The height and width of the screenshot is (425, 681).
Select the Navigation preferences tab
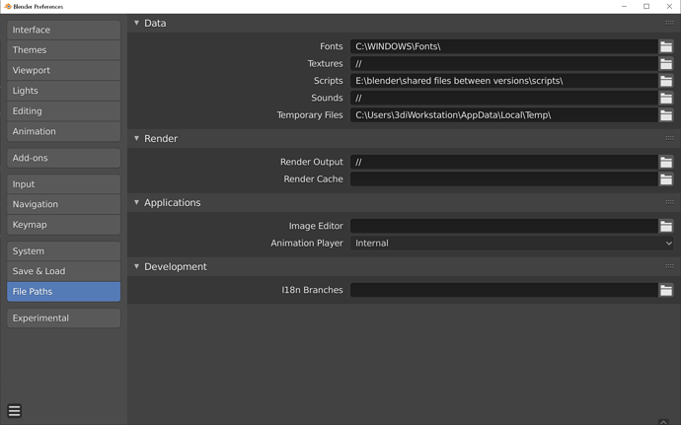point(64,204)
